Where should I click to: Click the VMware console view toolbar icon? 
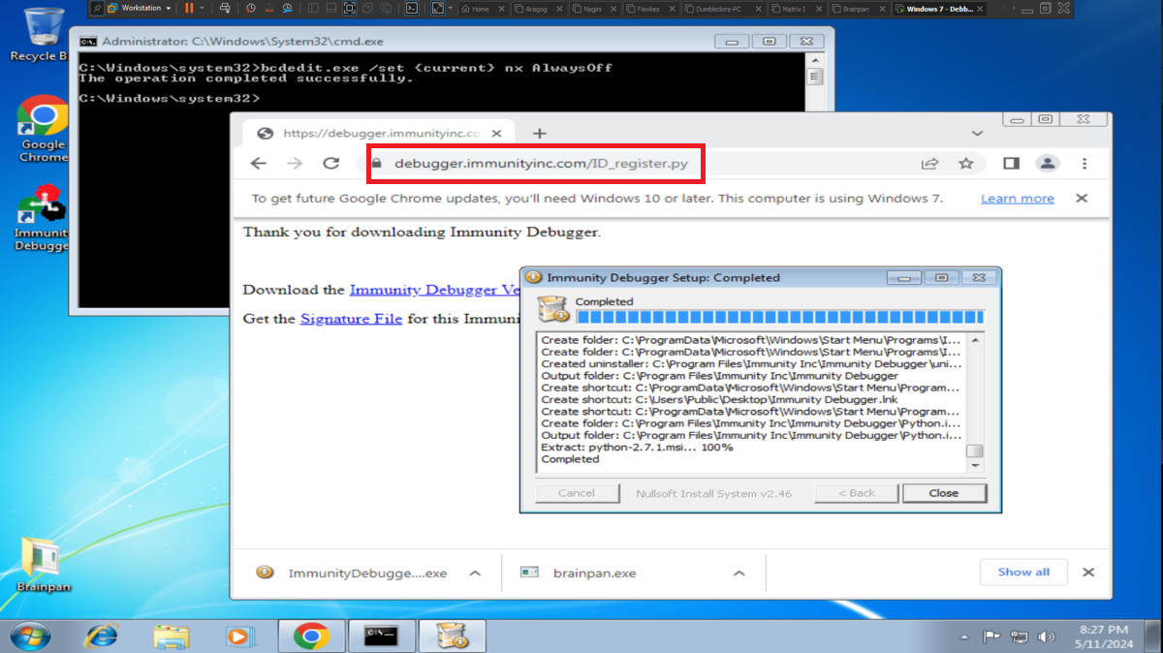412,8
